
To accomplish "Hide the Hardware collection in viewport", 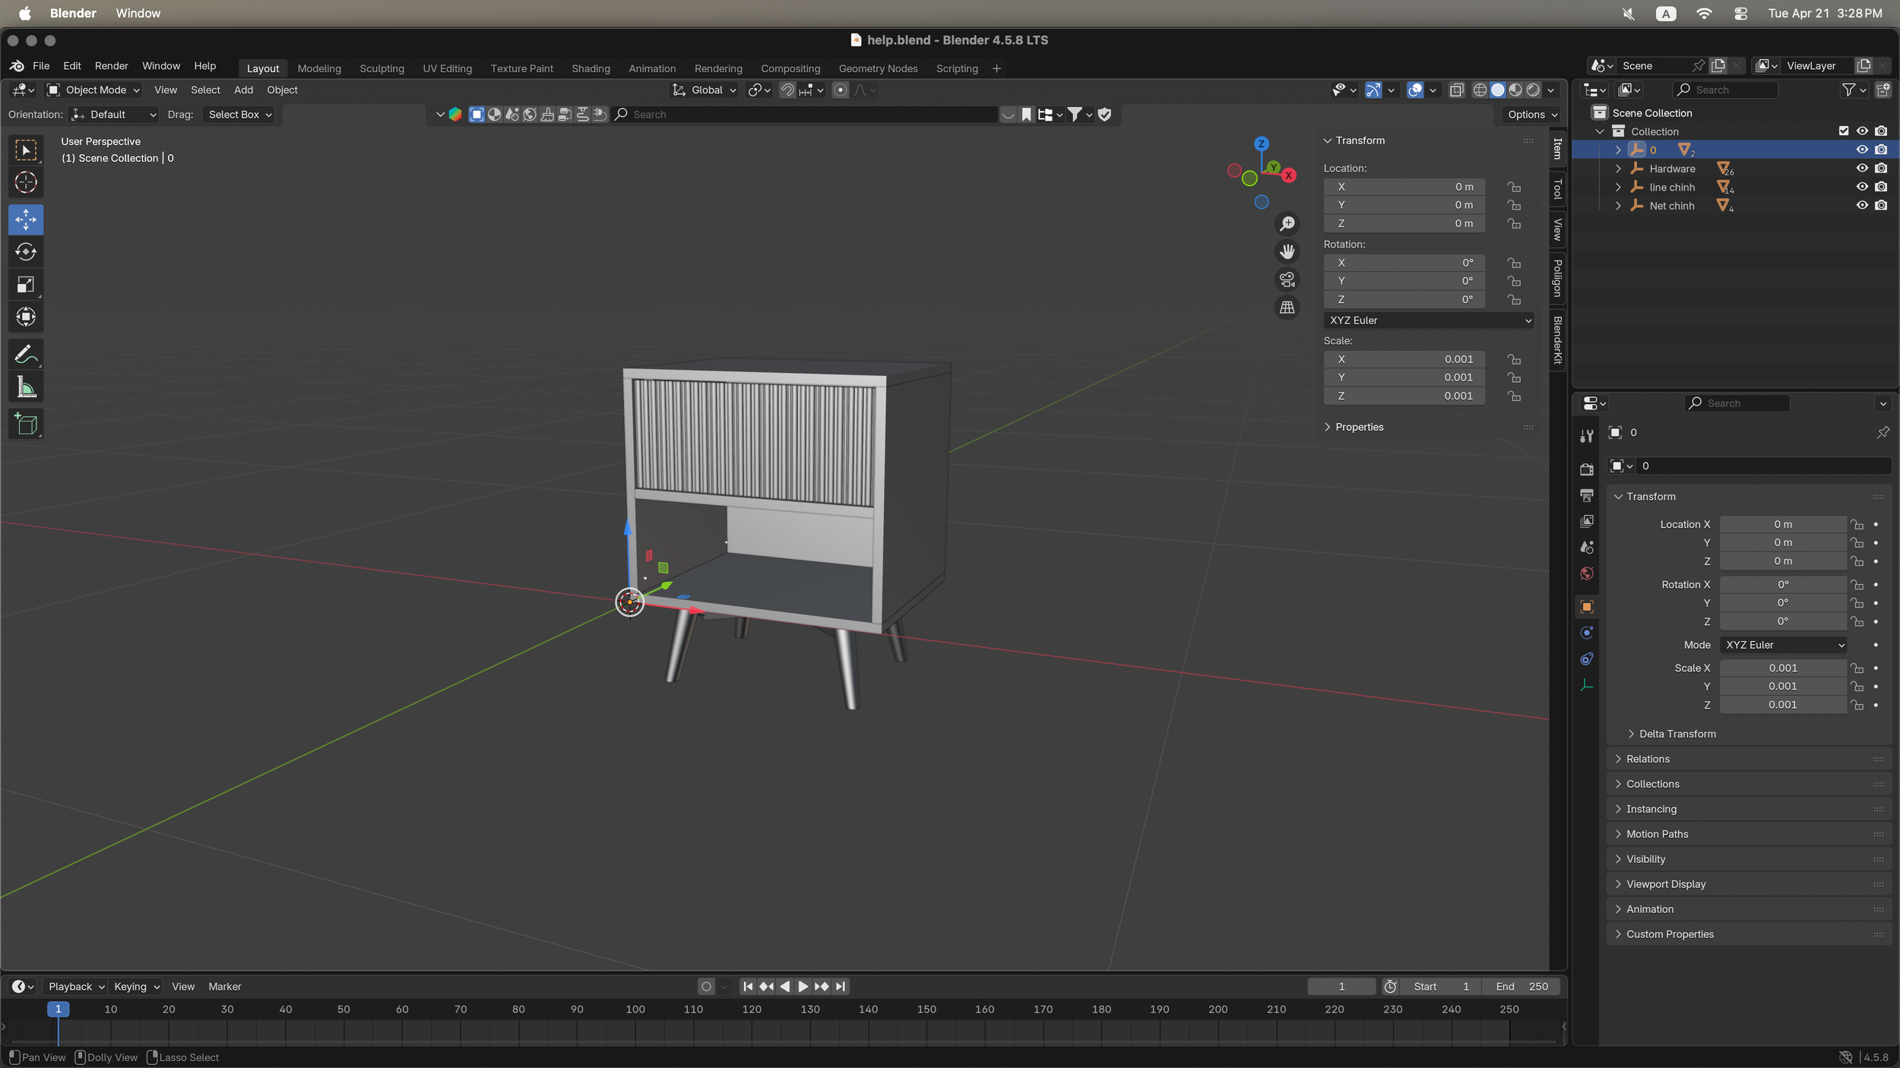I will tap(1861, 169).
